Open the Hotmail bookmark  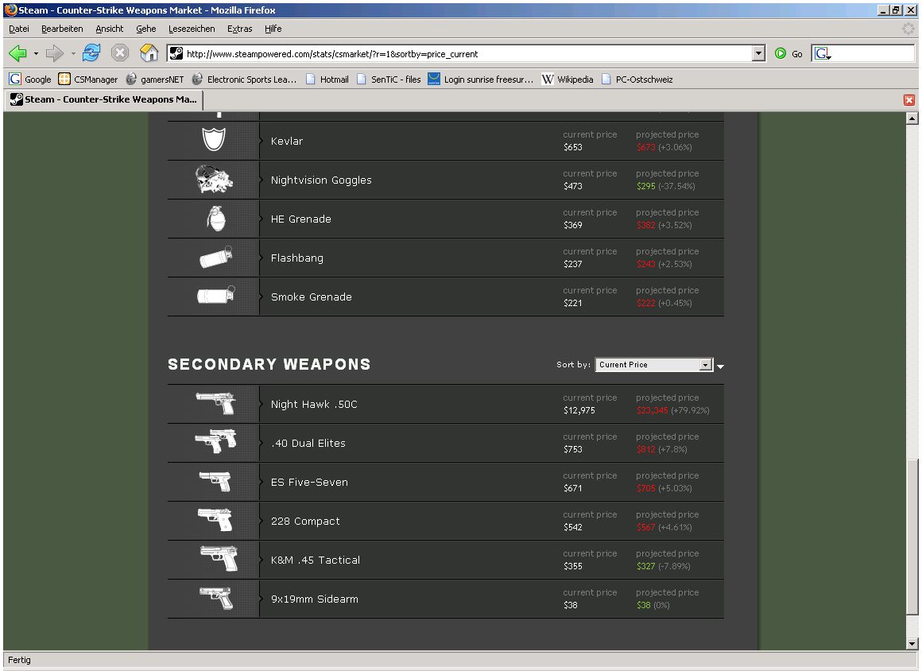[327, 79]
